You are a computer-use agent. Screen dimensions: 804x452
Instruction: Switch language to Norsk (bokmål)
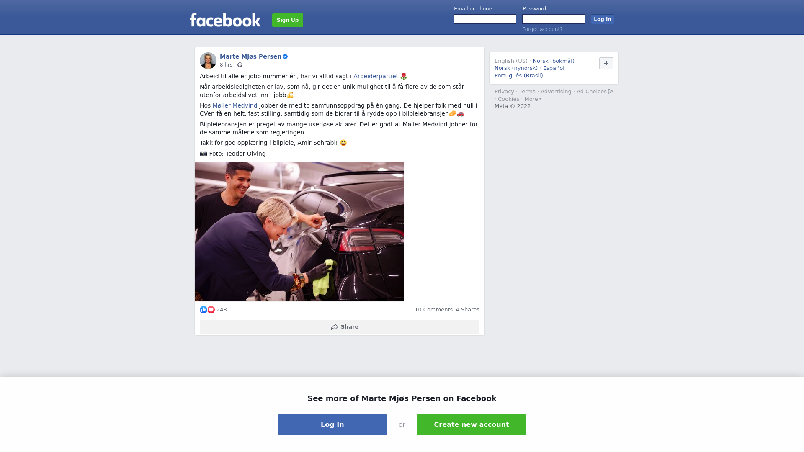click(554, 61)
